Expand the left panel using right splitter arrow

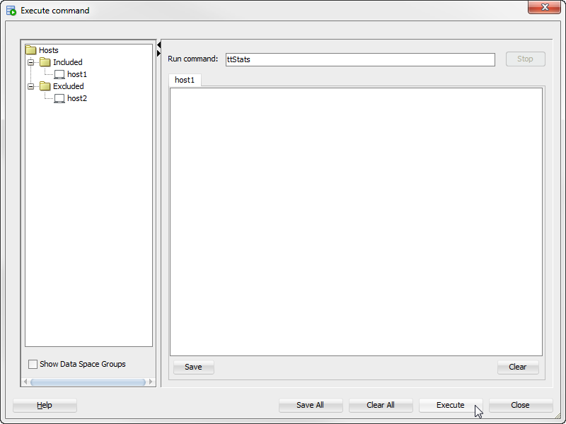pos(158,54)
